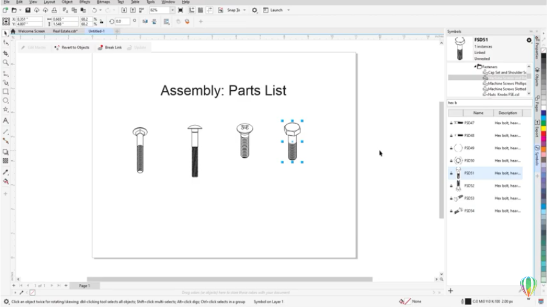This screenshot has width=547, height=307.
Task: Click the Cut icon
Action: 65,10
